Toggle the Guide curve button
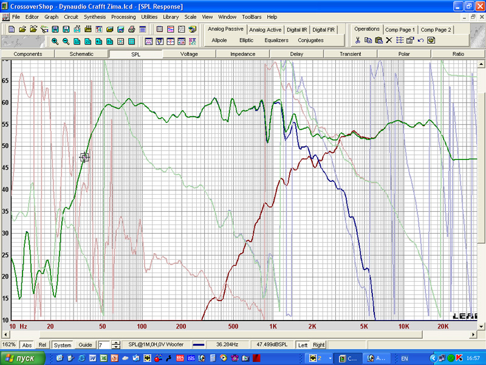This screenshot has height=365, width=486. pyautogui.click(x=85, y=345)
